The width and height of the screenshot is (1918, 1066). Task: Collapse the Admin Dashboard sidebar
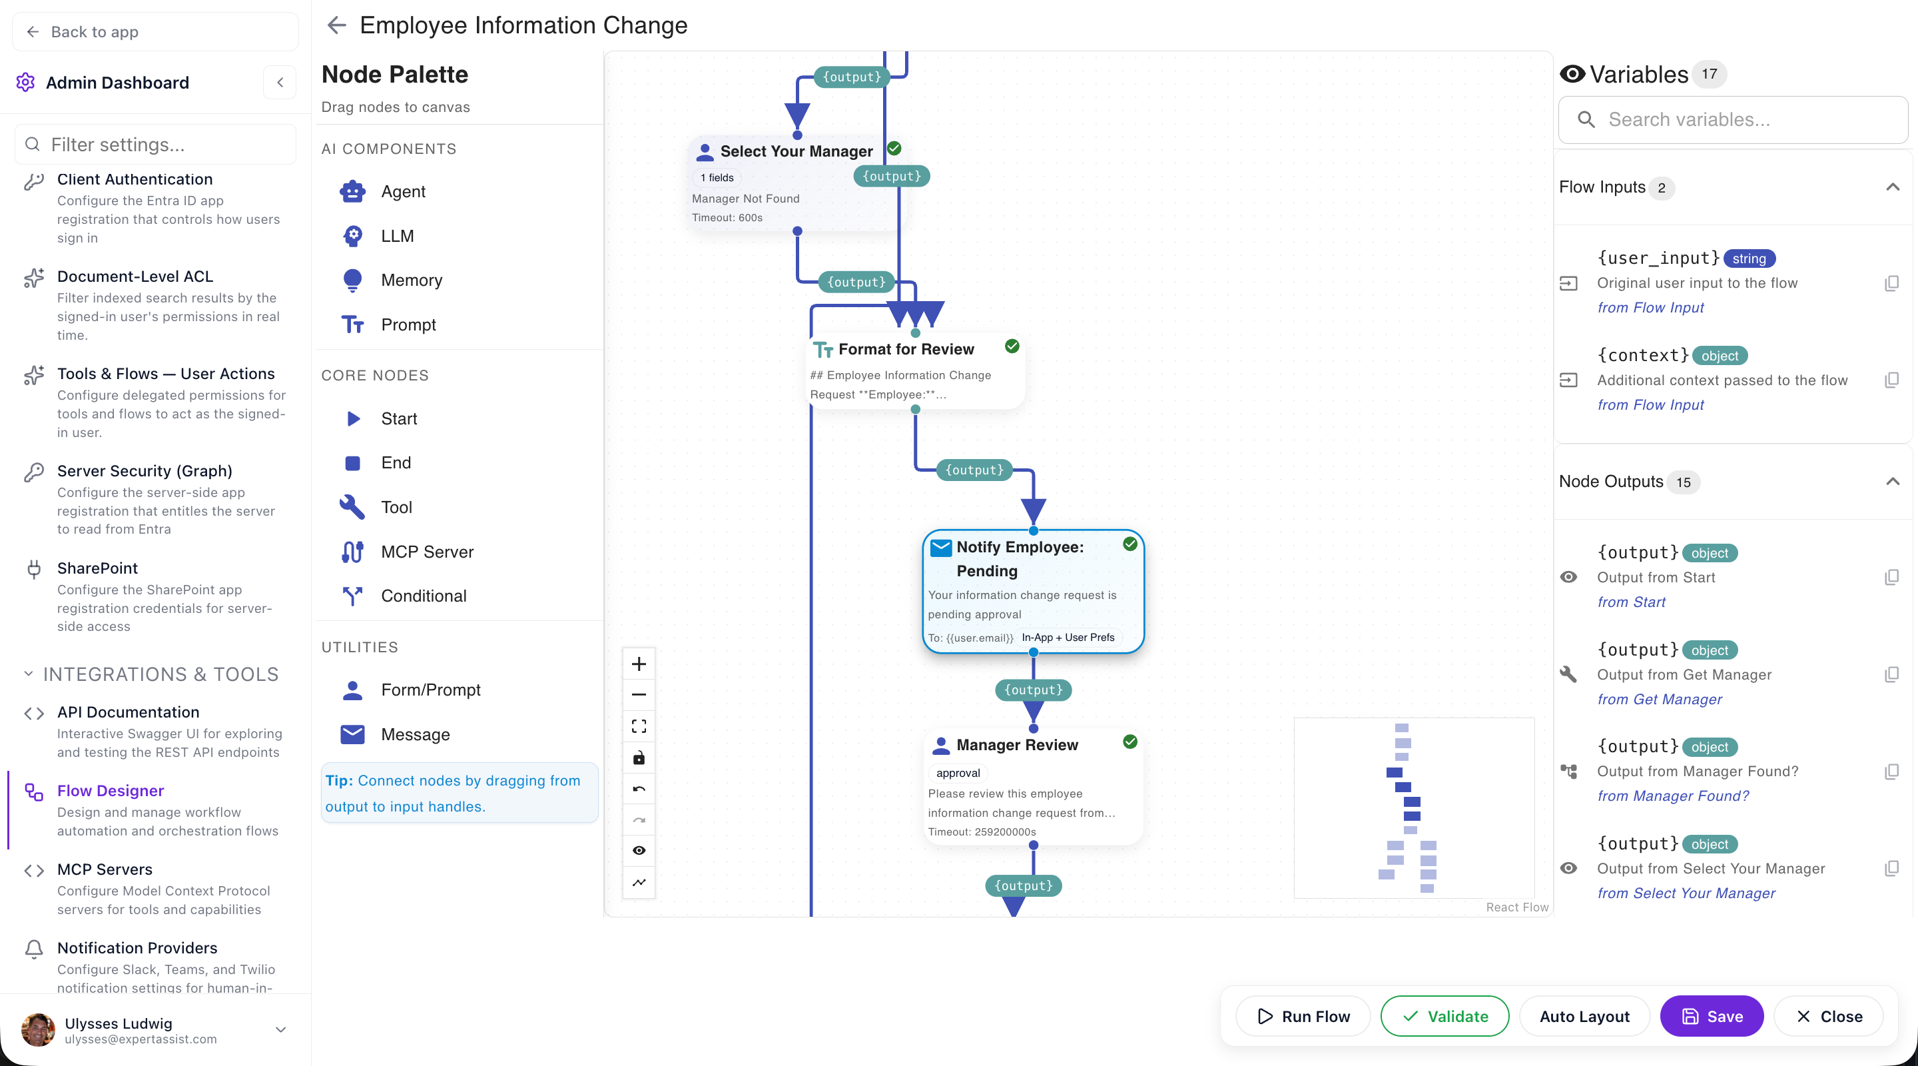tap(280, 83)
